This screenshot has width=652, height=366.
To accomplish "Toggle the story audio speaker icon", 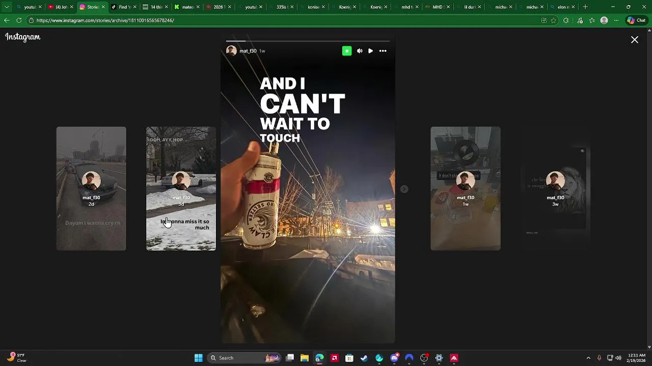I will (360, 51).
